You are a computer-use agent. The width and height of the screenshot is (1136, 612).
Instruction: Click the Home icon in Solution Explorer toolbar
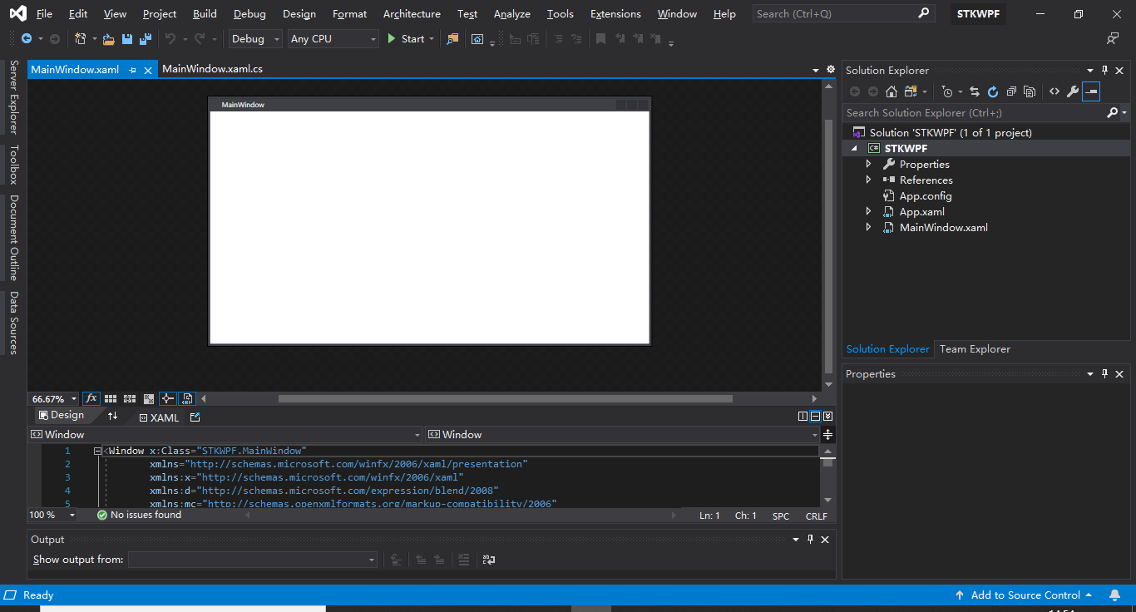point(891,91)
